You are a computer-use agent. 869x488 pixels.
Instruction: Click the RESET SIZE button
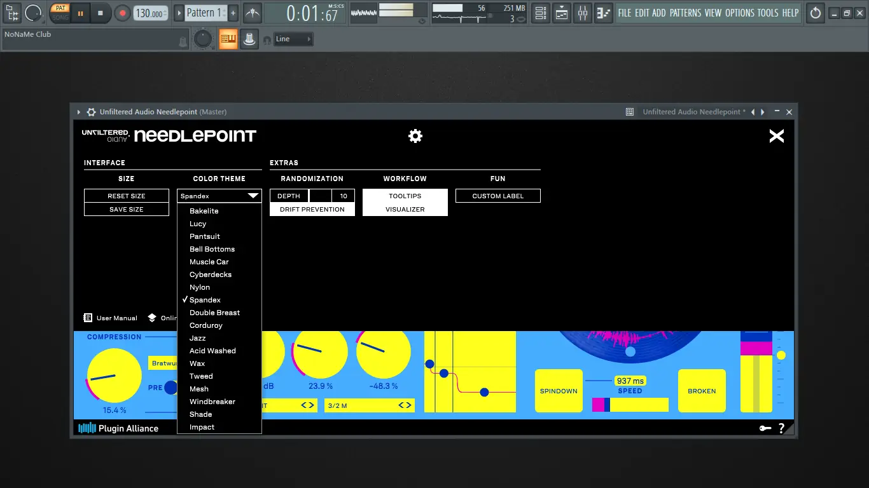click(x=126, y=196)
